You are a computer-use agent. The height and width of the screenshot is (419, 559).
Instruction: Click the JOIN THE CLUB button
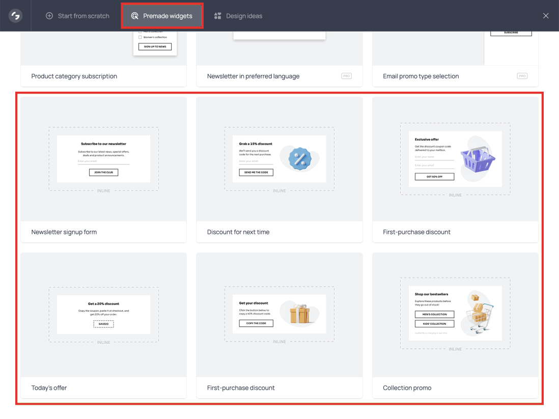103,172
